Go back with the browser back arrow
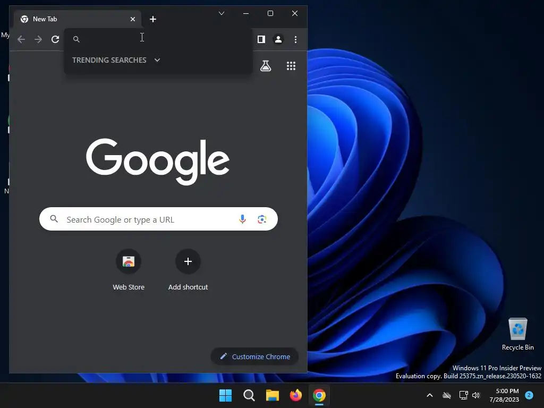This screenshot has width=544, height=408. click(x=21, y=39)
